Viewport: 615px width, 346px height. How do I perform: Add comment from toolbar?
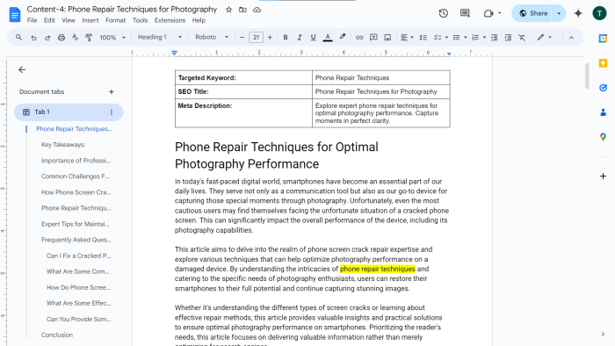pyautogui.click(x=373, y=37)
